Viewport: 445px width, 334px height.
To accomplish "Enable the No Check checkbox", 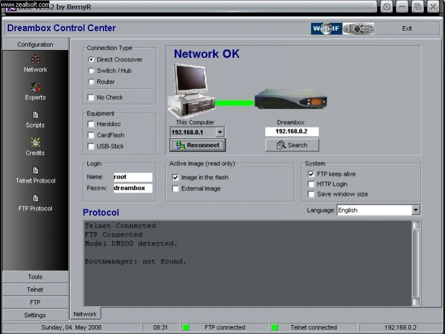I will tap(91, 97).
